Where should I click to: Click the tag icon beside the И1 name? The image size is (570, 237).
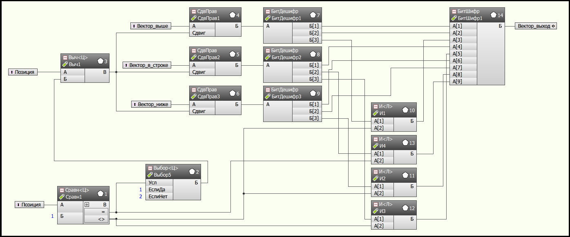pyautogui.click(x=375, y=113)
